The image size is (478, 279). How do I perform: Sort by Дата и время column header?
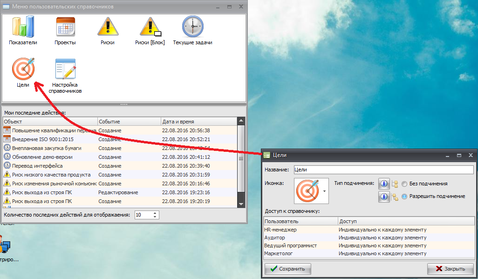coord(198,122)
